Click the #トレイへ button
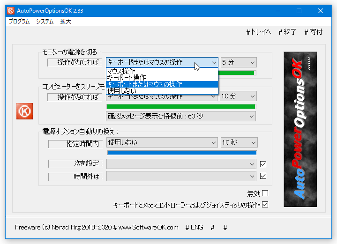The image size is (337, 244). [x=259, y=32]
